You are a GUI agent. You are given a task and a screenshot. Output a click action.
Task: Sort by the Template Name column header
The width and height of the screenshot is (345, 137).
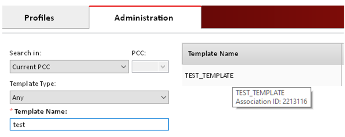[213, 54]
